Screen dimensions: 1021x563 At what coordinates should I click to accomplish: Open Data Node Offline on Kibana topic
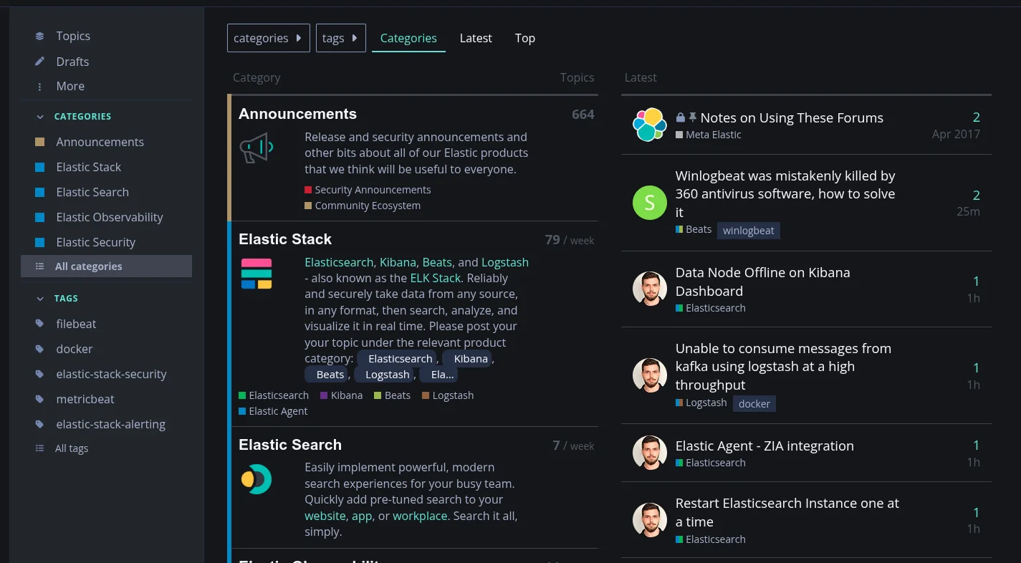click(763, 281)
